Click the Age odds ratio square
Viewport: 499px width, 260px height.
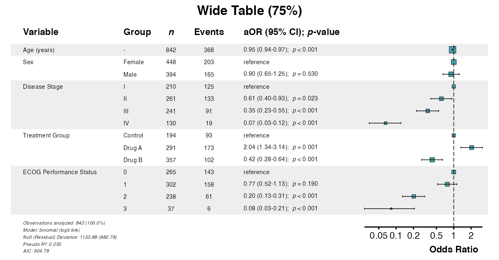pyautogui.click(x=453, y=50)
